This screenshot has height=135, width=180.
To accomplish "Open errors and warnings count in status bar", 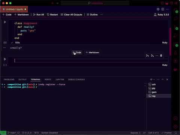I will [x=27, y=133].
